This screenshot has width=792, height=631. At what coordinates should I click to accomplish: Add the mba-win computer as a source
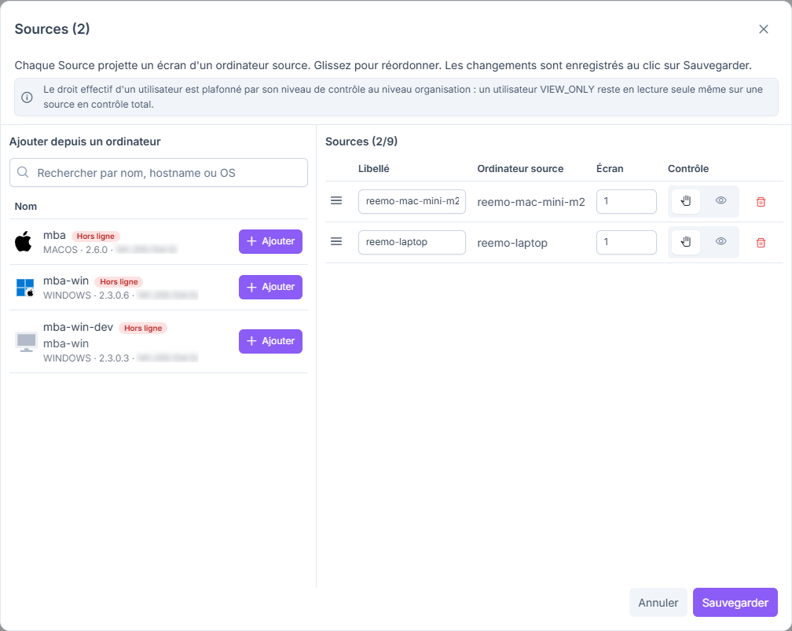[x=271, y=287]
